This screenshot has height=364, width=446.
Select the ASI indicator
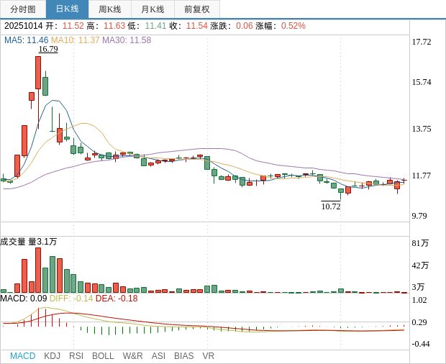tap(158, 356)
